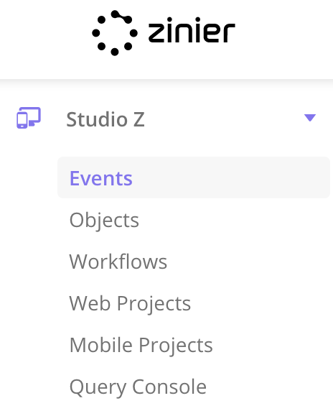The width and height of the screenshot is (333, 411).
Task: Click the Zinier dotted-circle logo icon
Action: [115, 33]
